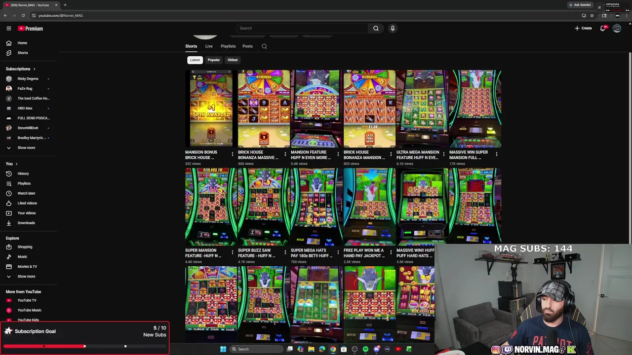632x355 pixels.
Task: Select the Latest filter chip
Action: coord(195,60)
